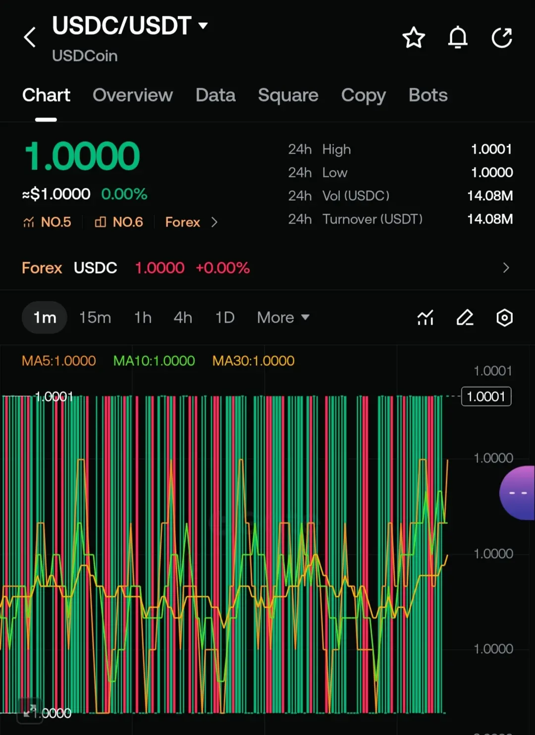Screen dimensions: 535x735
Task: Open the NO.5 ranking badge
Action: click(47, 222)
